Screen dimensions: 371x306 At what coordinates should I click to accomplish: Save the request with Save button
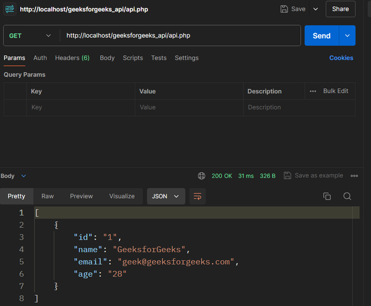tap(293, 9)
